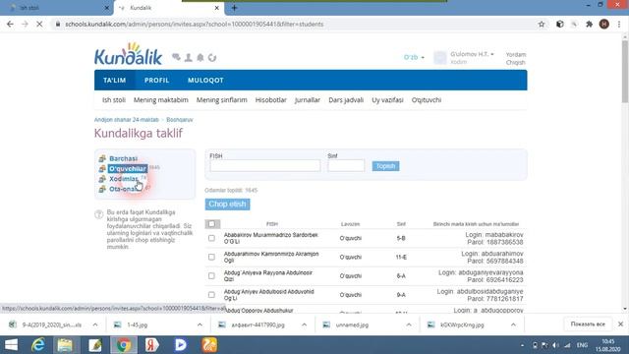The height and width of the screenshot is (354, 629).
Task: Go to Hisobotlar submenu
Action: click(x=271, y=100)
